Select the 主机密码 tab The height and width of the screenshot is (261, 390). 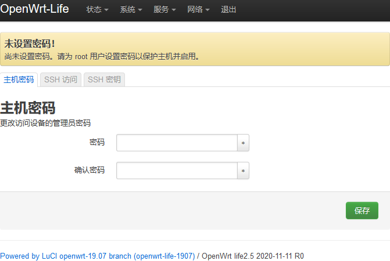click(x=19, y=80)
